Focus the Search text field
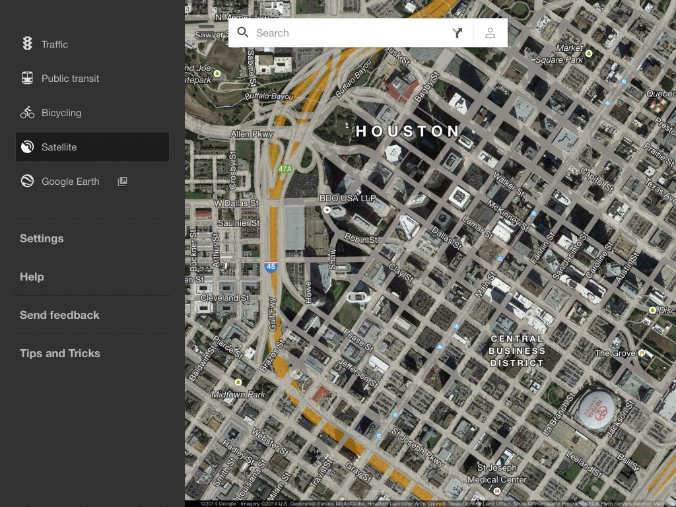Image resolution: width=676 pixels, height=507 pixels. coord(343,33)
